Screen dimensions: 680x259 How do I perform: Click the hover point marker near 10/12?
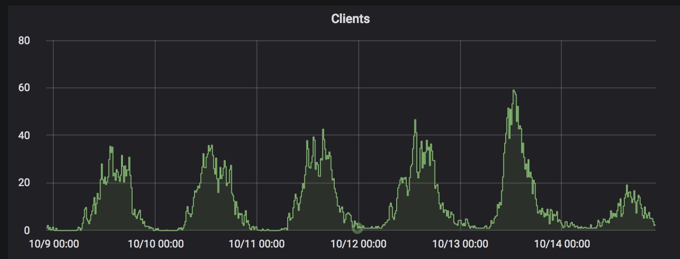click(357, 227)
